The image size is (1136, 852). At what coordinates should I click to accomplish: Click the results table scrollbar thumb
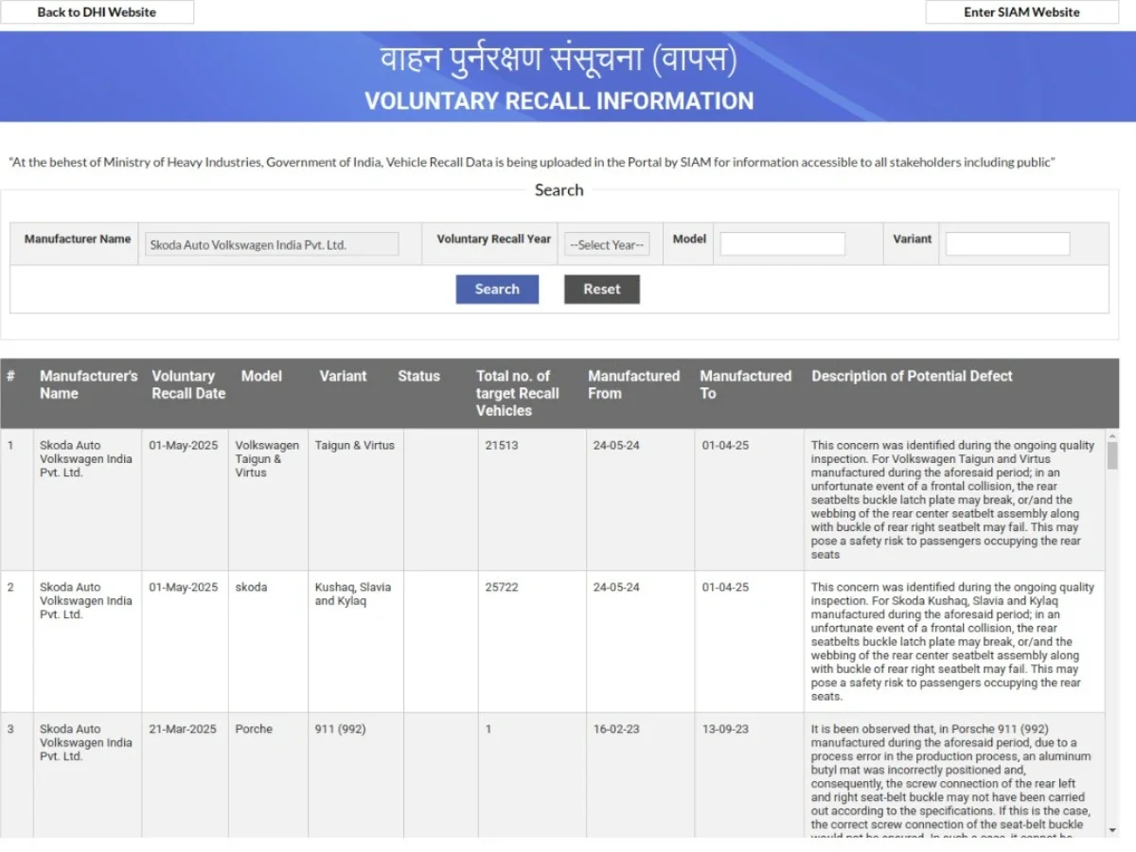[1112, 456]
